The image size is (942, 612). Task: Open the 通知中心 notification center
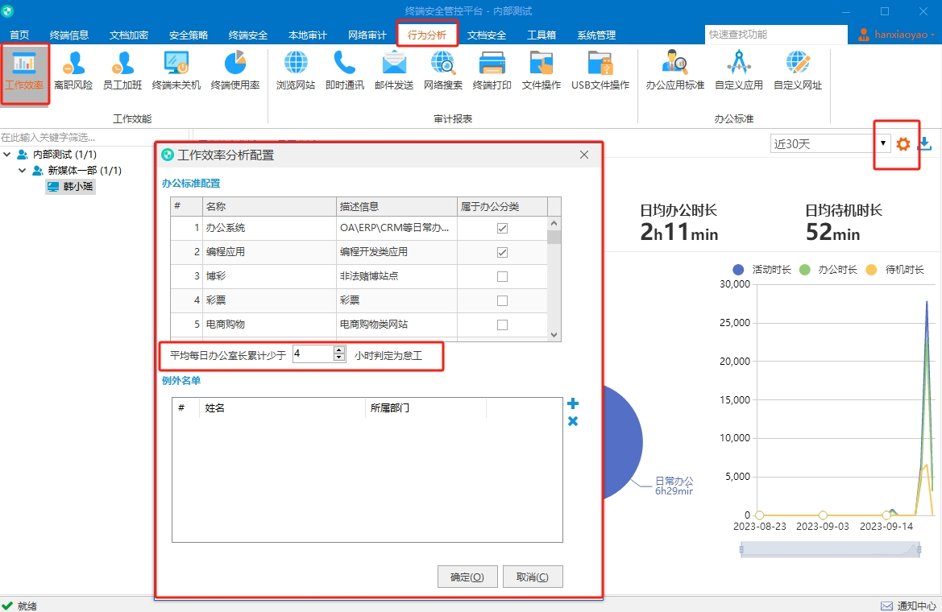[908, 606]
